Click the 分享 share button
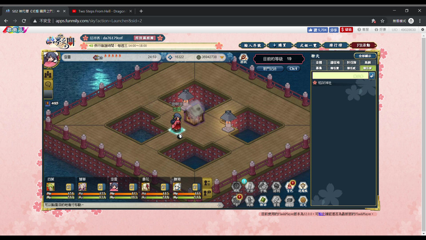This screenshot has height=240, width=426. pos(334,30)
